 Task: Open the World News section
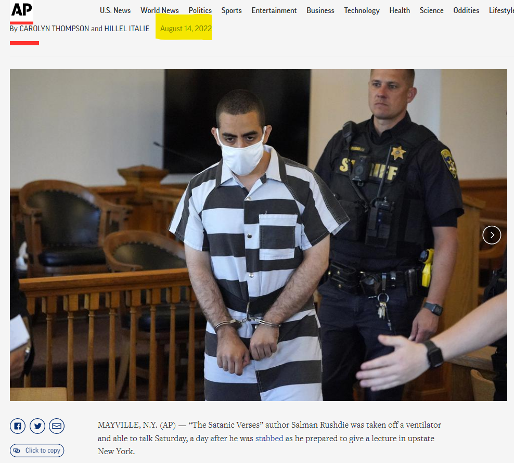(160, 10)
